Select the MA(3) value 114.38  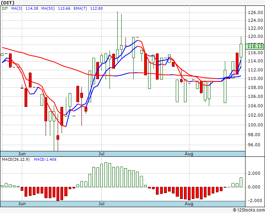click(x=32, y=8)
